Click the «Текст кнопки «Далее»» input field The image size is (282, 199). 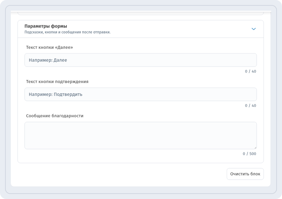click(141, 60)
